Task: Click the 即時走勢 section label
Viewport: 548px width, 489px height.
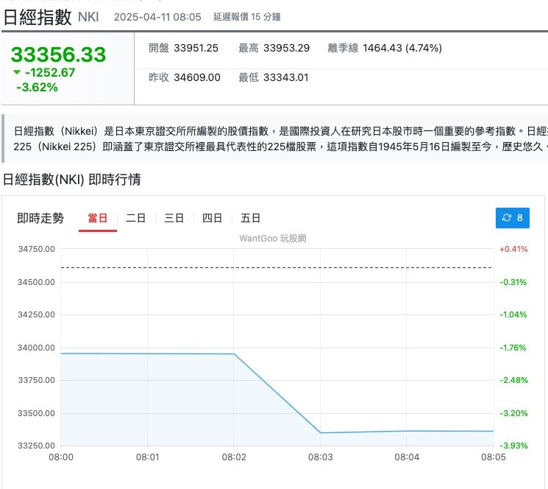Action: 40,218
